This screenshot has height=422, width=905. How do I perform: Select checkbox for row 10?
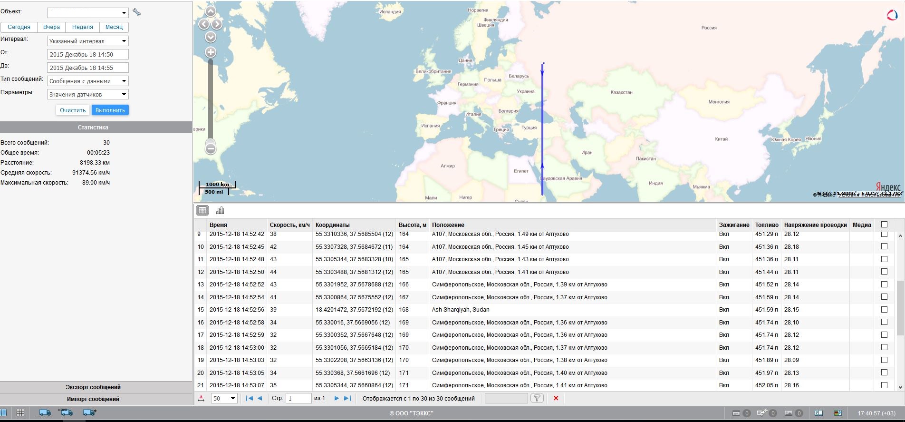(x=884, y=246)
